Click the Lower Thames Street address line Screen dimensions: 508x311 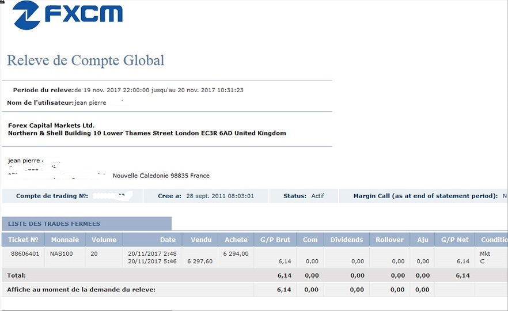147,133
